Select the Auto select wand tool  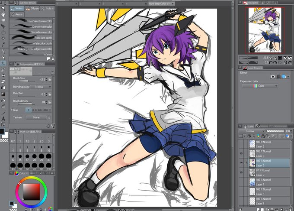coord(3,38)
